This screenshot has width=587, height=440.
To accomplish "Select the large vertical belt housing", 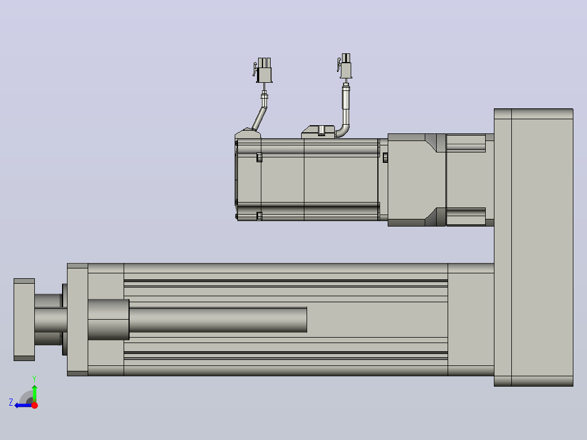I will 542,247.
